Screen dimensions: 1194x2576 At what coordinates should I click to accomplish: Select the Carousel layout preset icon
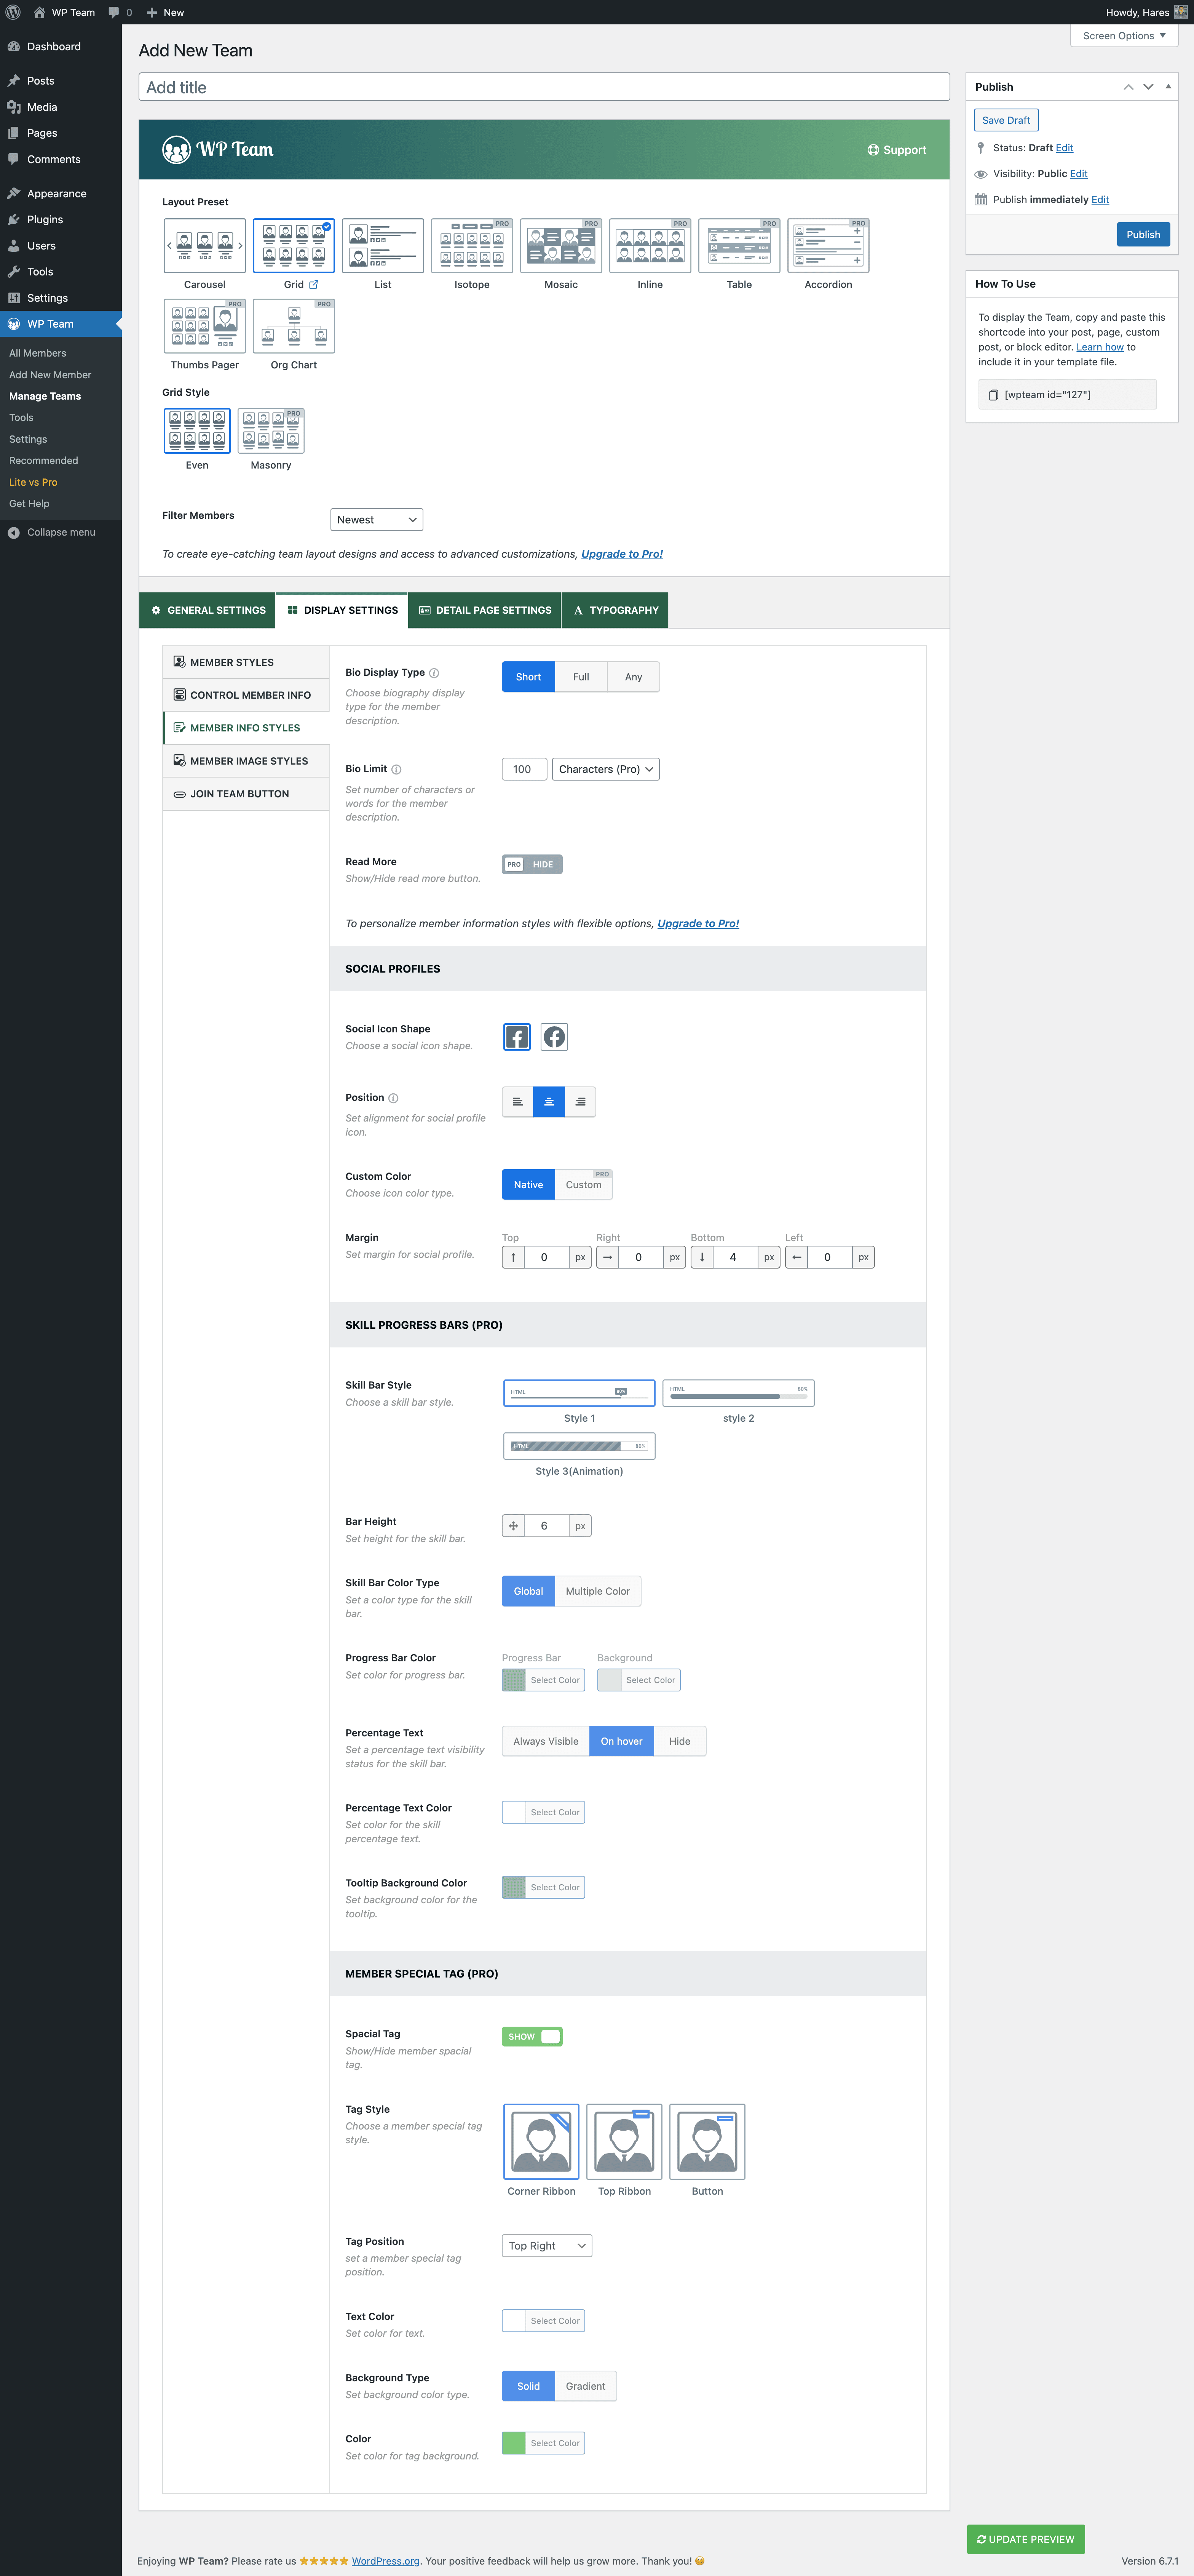click(x=205, y=245)
